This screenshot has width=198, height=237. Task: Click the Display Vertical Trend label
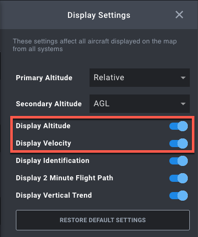[54, 195]
